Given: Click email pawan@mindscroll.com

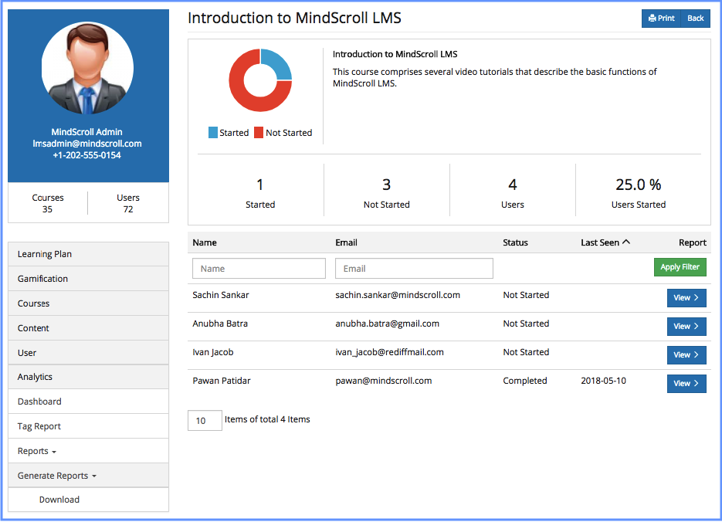Looking at the screenshot, I should pyautogui.click(x=384, y=381).
